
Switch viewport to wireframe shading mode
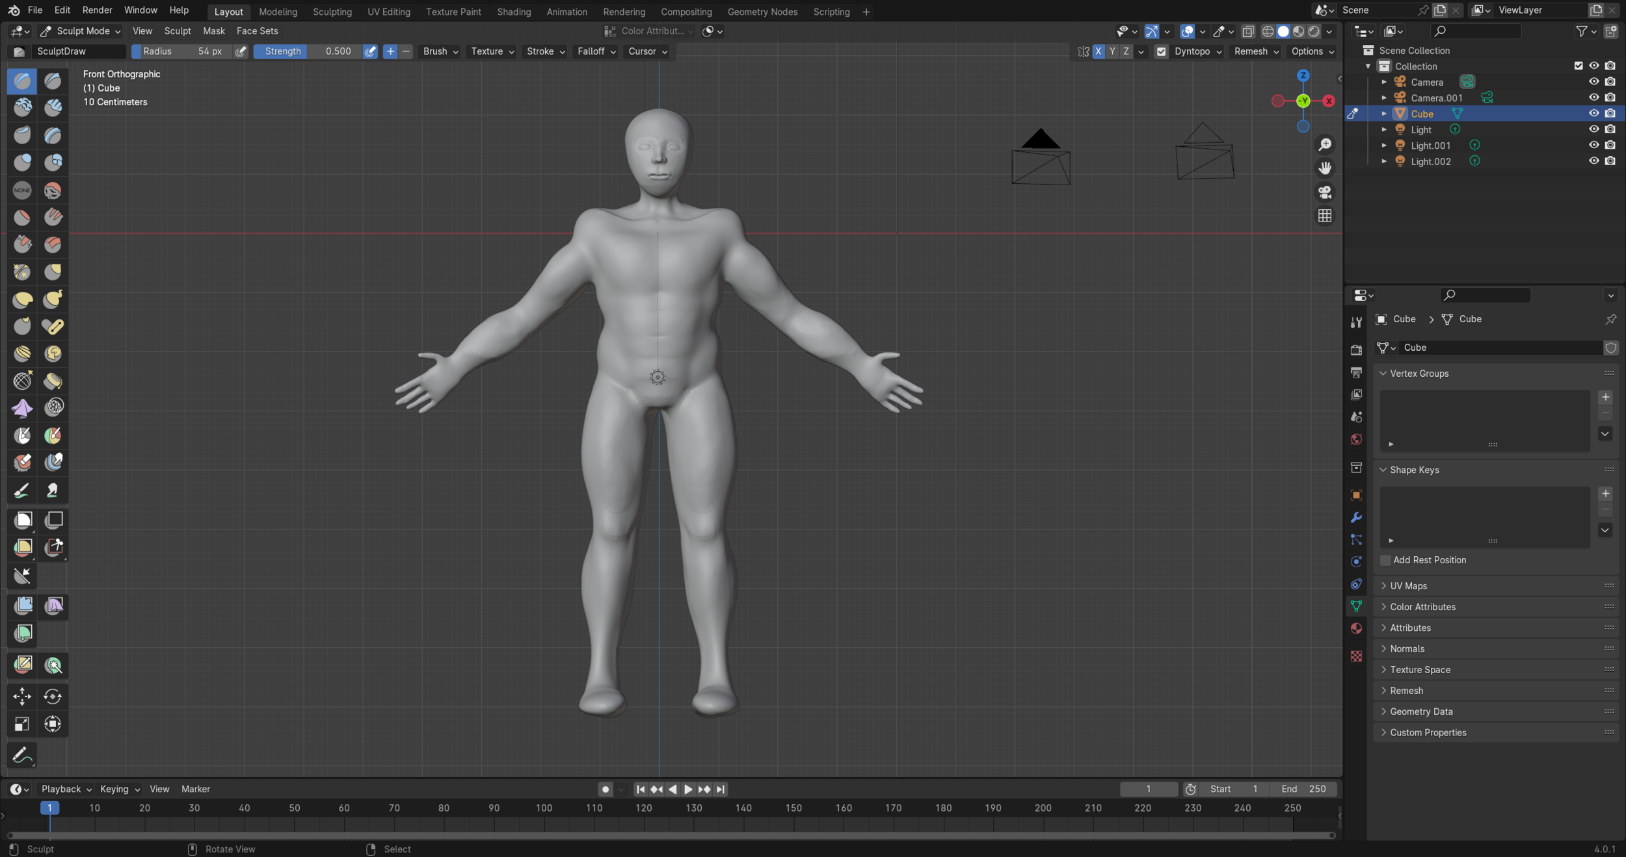point(1268,31)
